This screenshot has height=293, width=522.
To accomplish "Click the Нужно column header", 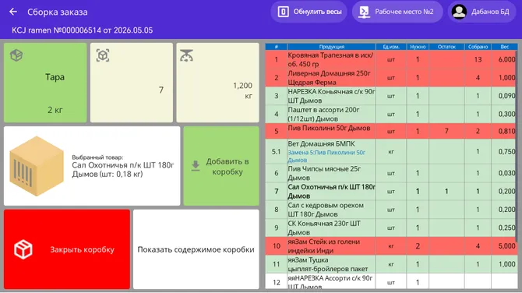I will [418, 47].
